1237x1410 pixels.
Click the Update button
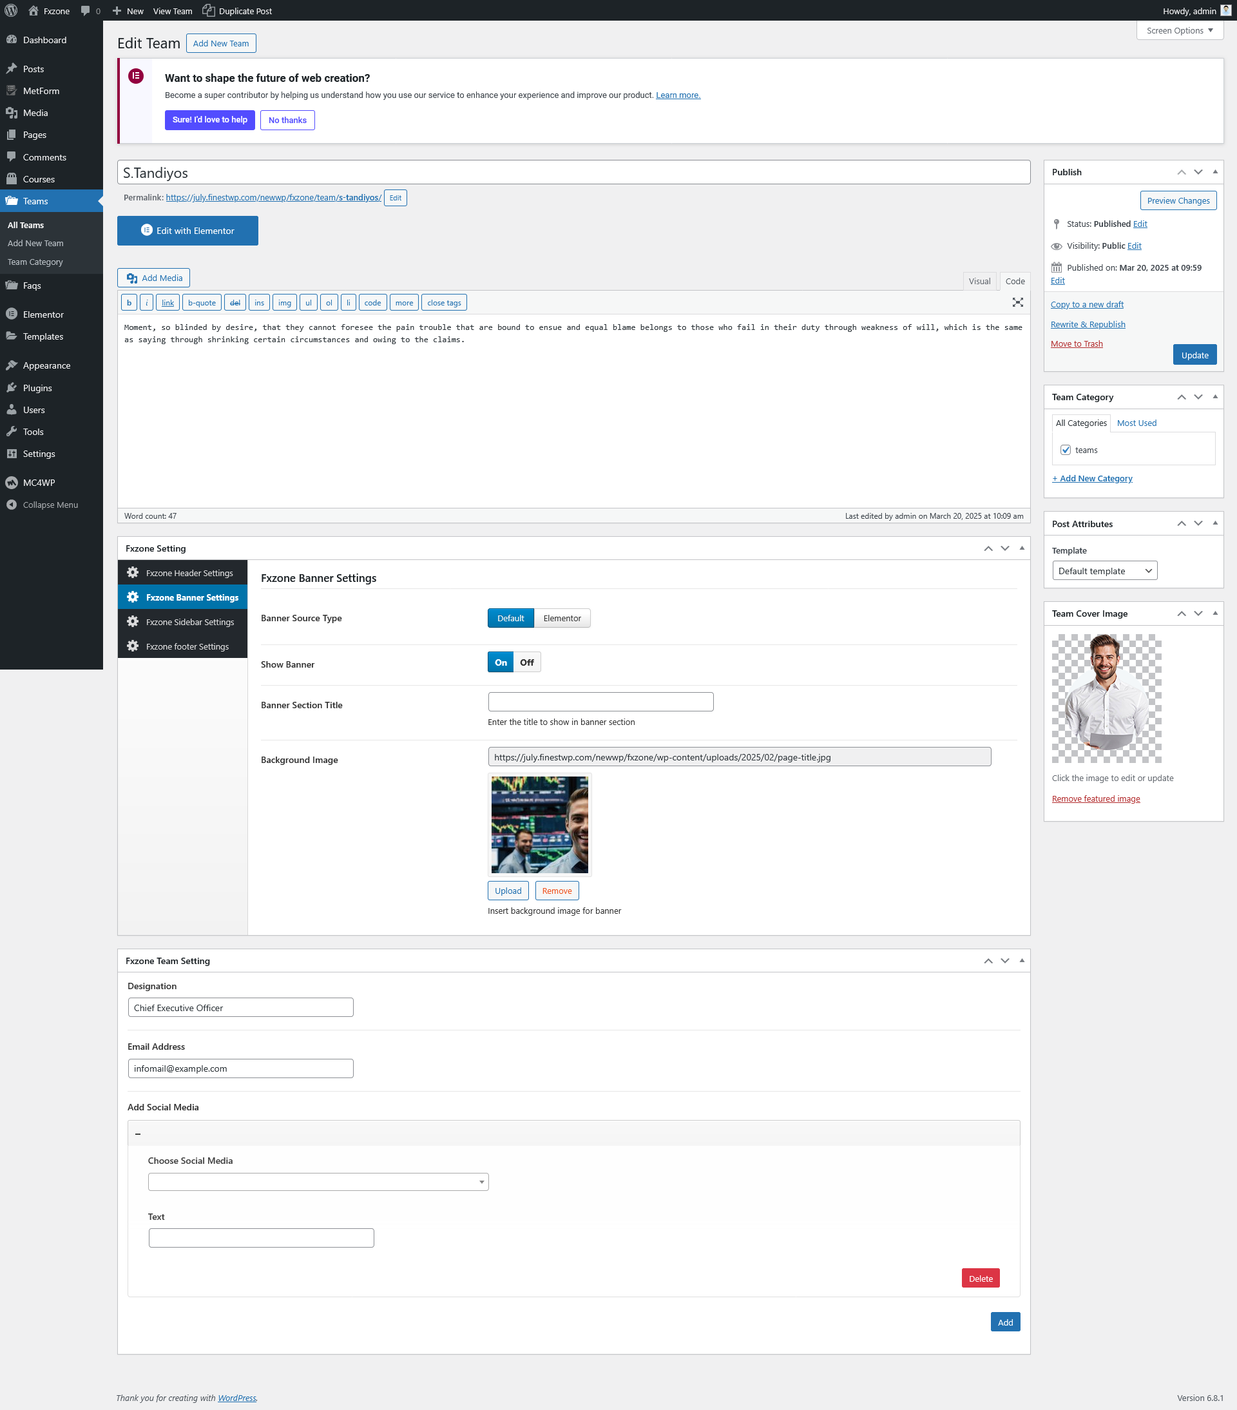tap(1194, 354)
